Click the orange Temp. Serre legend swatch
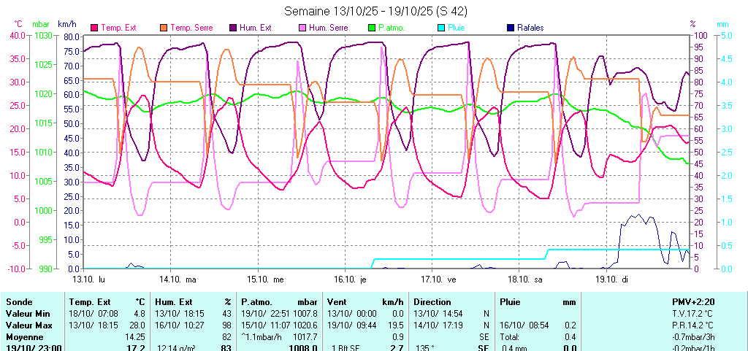 (x=164, y=28)
